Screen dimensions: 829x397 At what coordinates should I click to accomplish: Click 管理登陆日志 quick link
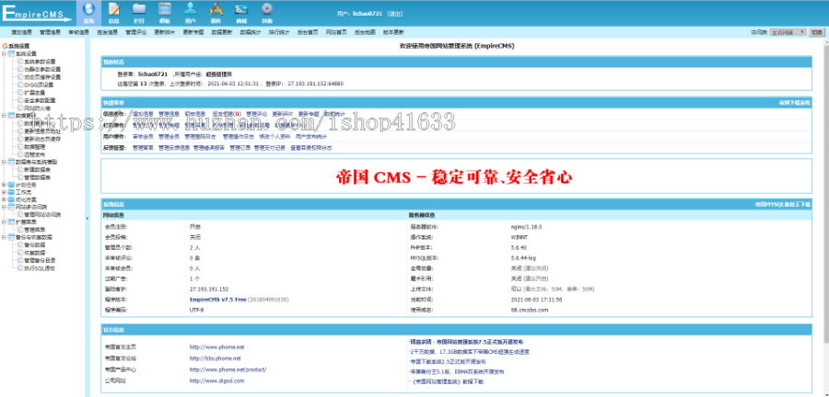[201, 137]
